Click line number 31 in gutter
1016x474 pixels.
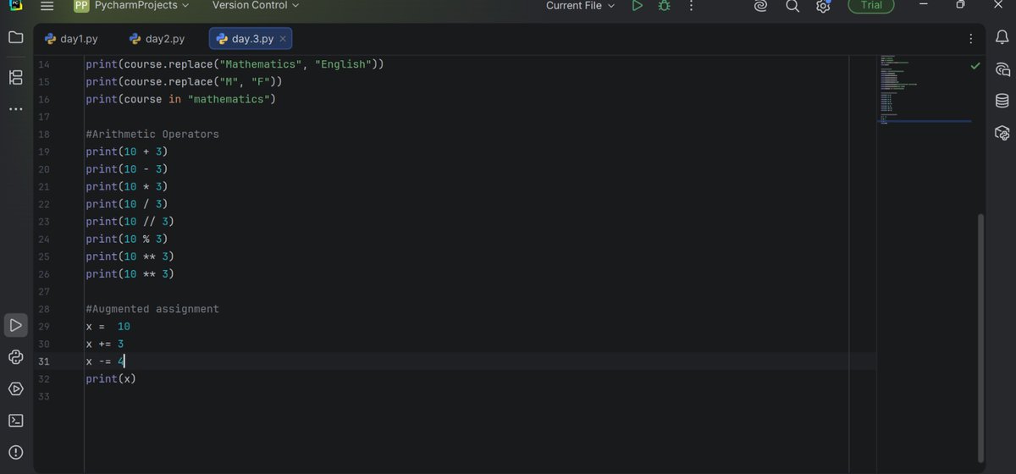pyautogui.click(x=44, y=361)
